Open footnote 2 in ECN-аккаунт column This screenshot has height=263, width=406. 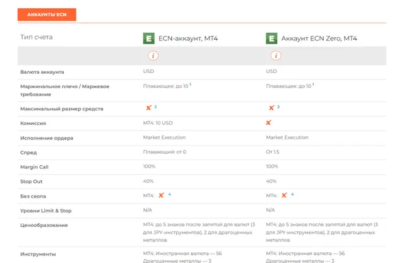coord(155,107)
